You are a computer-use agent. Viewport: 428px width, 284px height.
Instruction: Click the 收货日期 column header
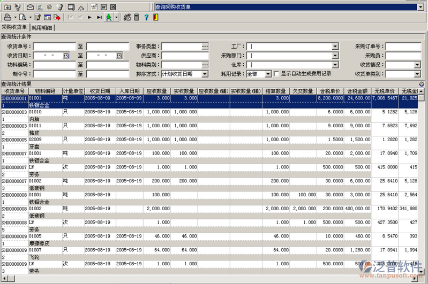99,91
